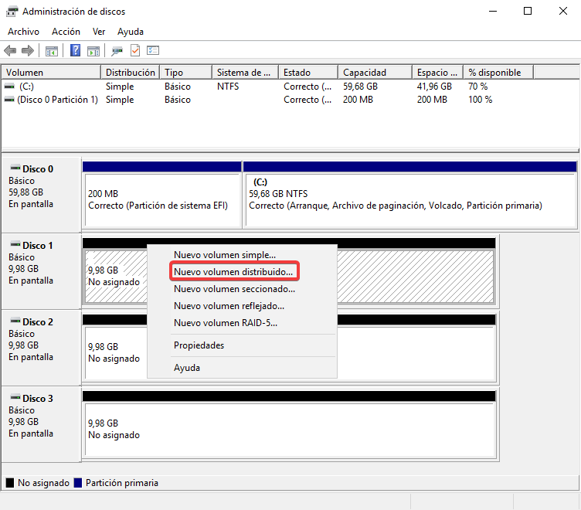Image resolution: width=581 pixels, height=510 pixels.
Task: Toggle the action pane toolbar icon
Action: [93, 51]
